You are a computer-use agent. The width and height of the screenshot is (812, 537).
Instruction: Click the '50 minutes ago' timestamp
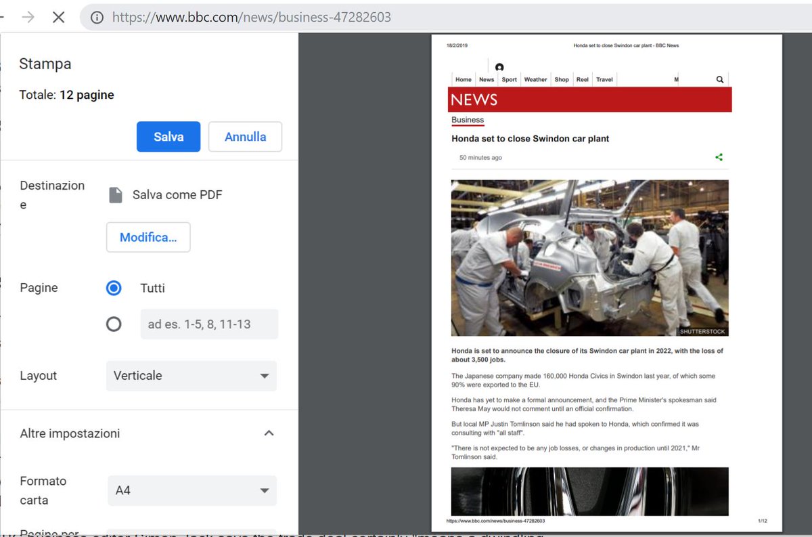pos(480,158)
